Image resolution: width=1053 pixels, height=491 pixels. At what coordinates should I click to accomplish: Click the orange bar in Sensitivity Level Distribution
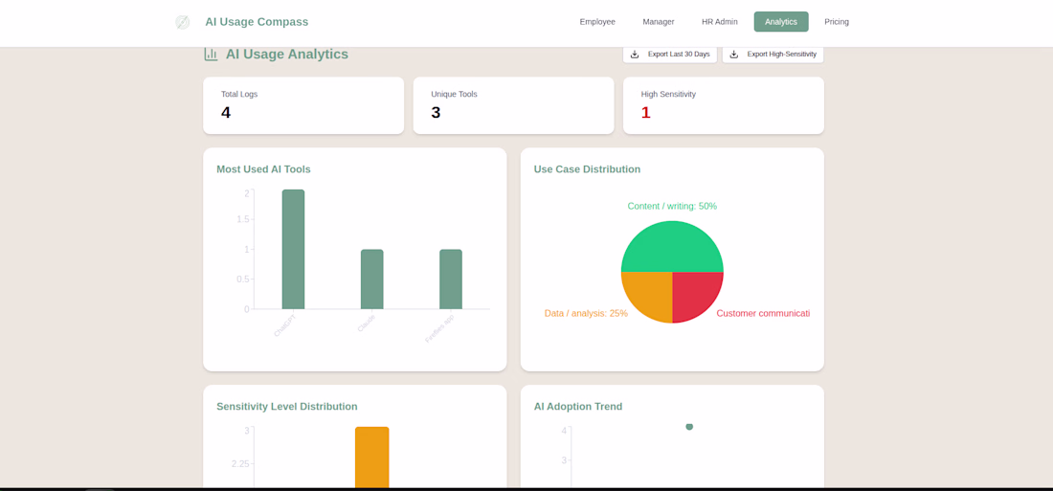point(372,457)
